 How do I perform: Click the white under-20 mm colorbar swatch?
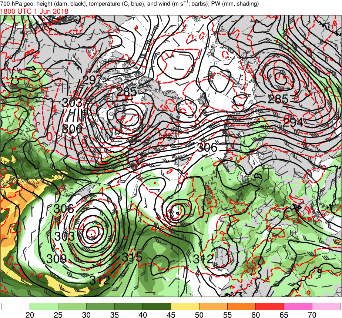click(16, 307)
